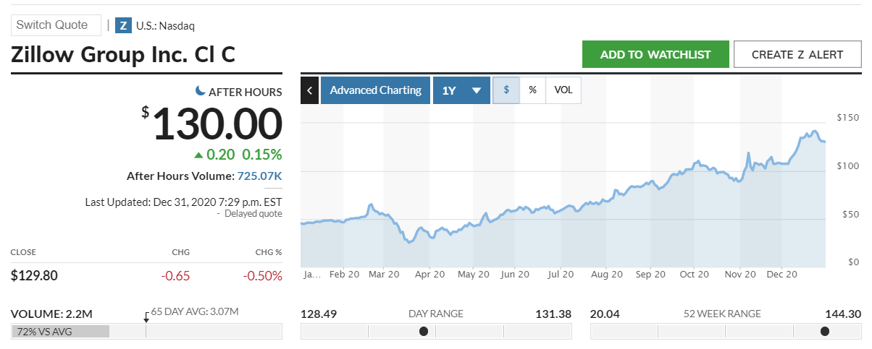Click the after hours moon icon
The width and height of the screenshot is (872, 349).
(x=201, y=91)
